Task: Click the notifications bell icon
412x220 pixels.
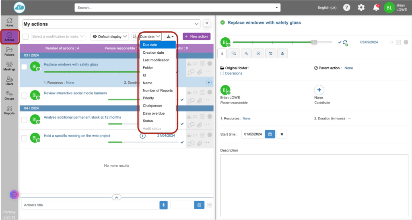Action: (376, 8)
